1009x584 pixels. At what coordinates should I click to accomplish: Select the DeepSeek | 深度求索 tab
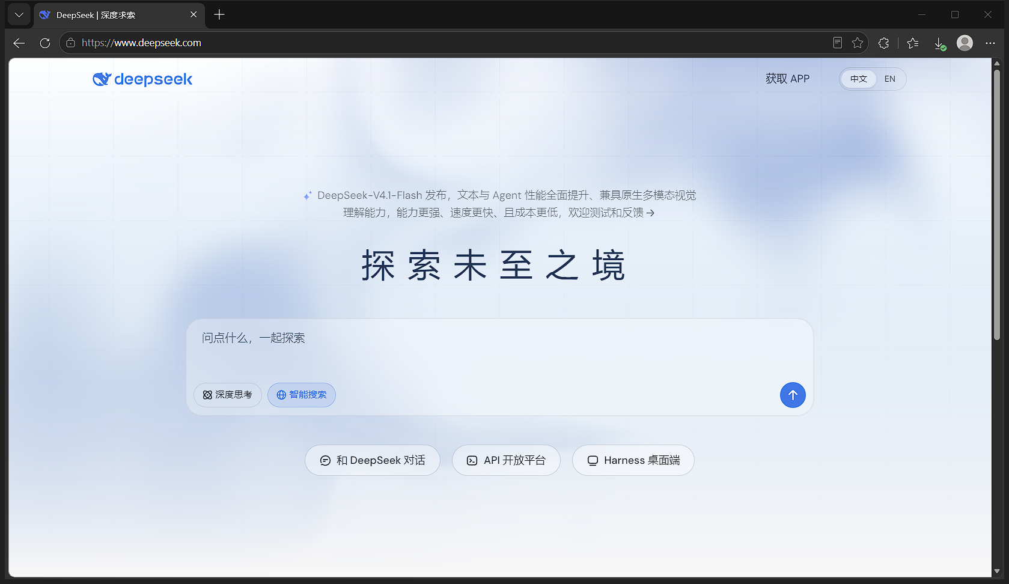click(119, 15)
